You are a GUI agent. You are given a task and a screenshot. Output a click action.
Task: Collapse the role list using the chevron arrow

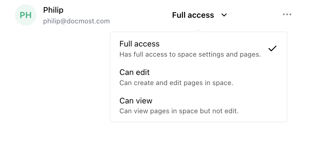tap(224, 15)
